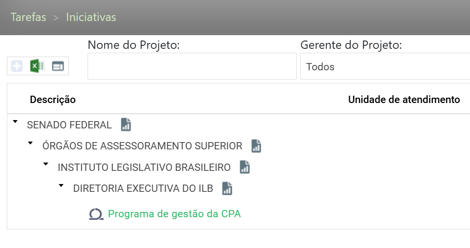The width and height of the screenshot is (470, 248).
Task: Click report icon for DIRETORIA EXECUTIVA DO ILB
Action: click(227, 188)
